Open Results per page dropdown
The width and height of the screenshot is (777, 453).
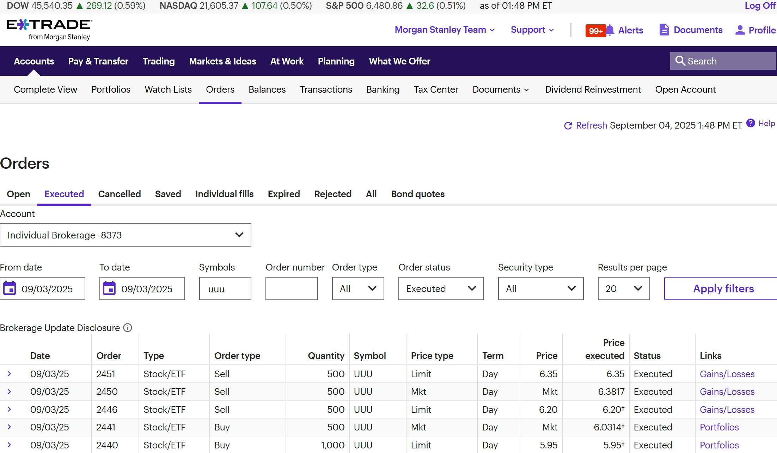(623, 288)
